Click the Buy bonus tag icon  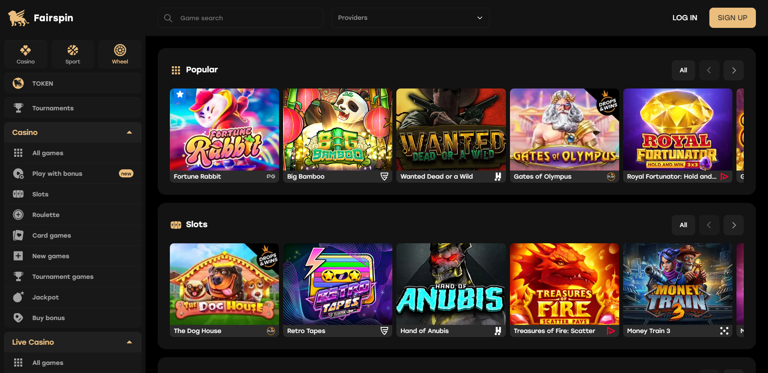point(18,318)
